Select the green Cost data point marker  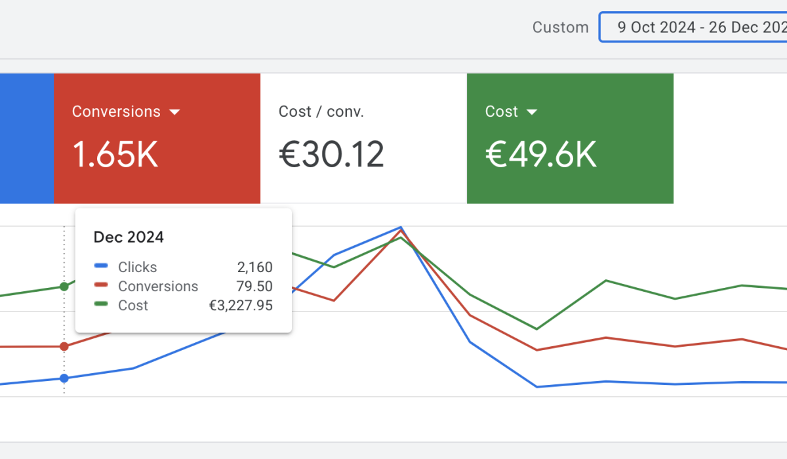point(64,287)
